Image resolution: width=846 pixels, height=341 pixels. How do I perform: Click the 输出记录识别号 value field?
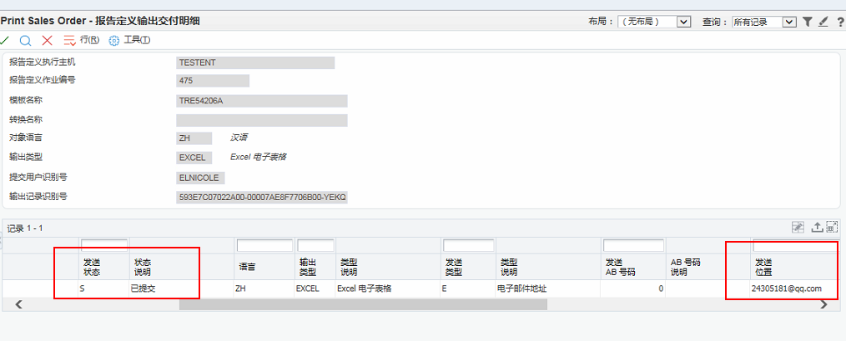(x=262, y=198)
